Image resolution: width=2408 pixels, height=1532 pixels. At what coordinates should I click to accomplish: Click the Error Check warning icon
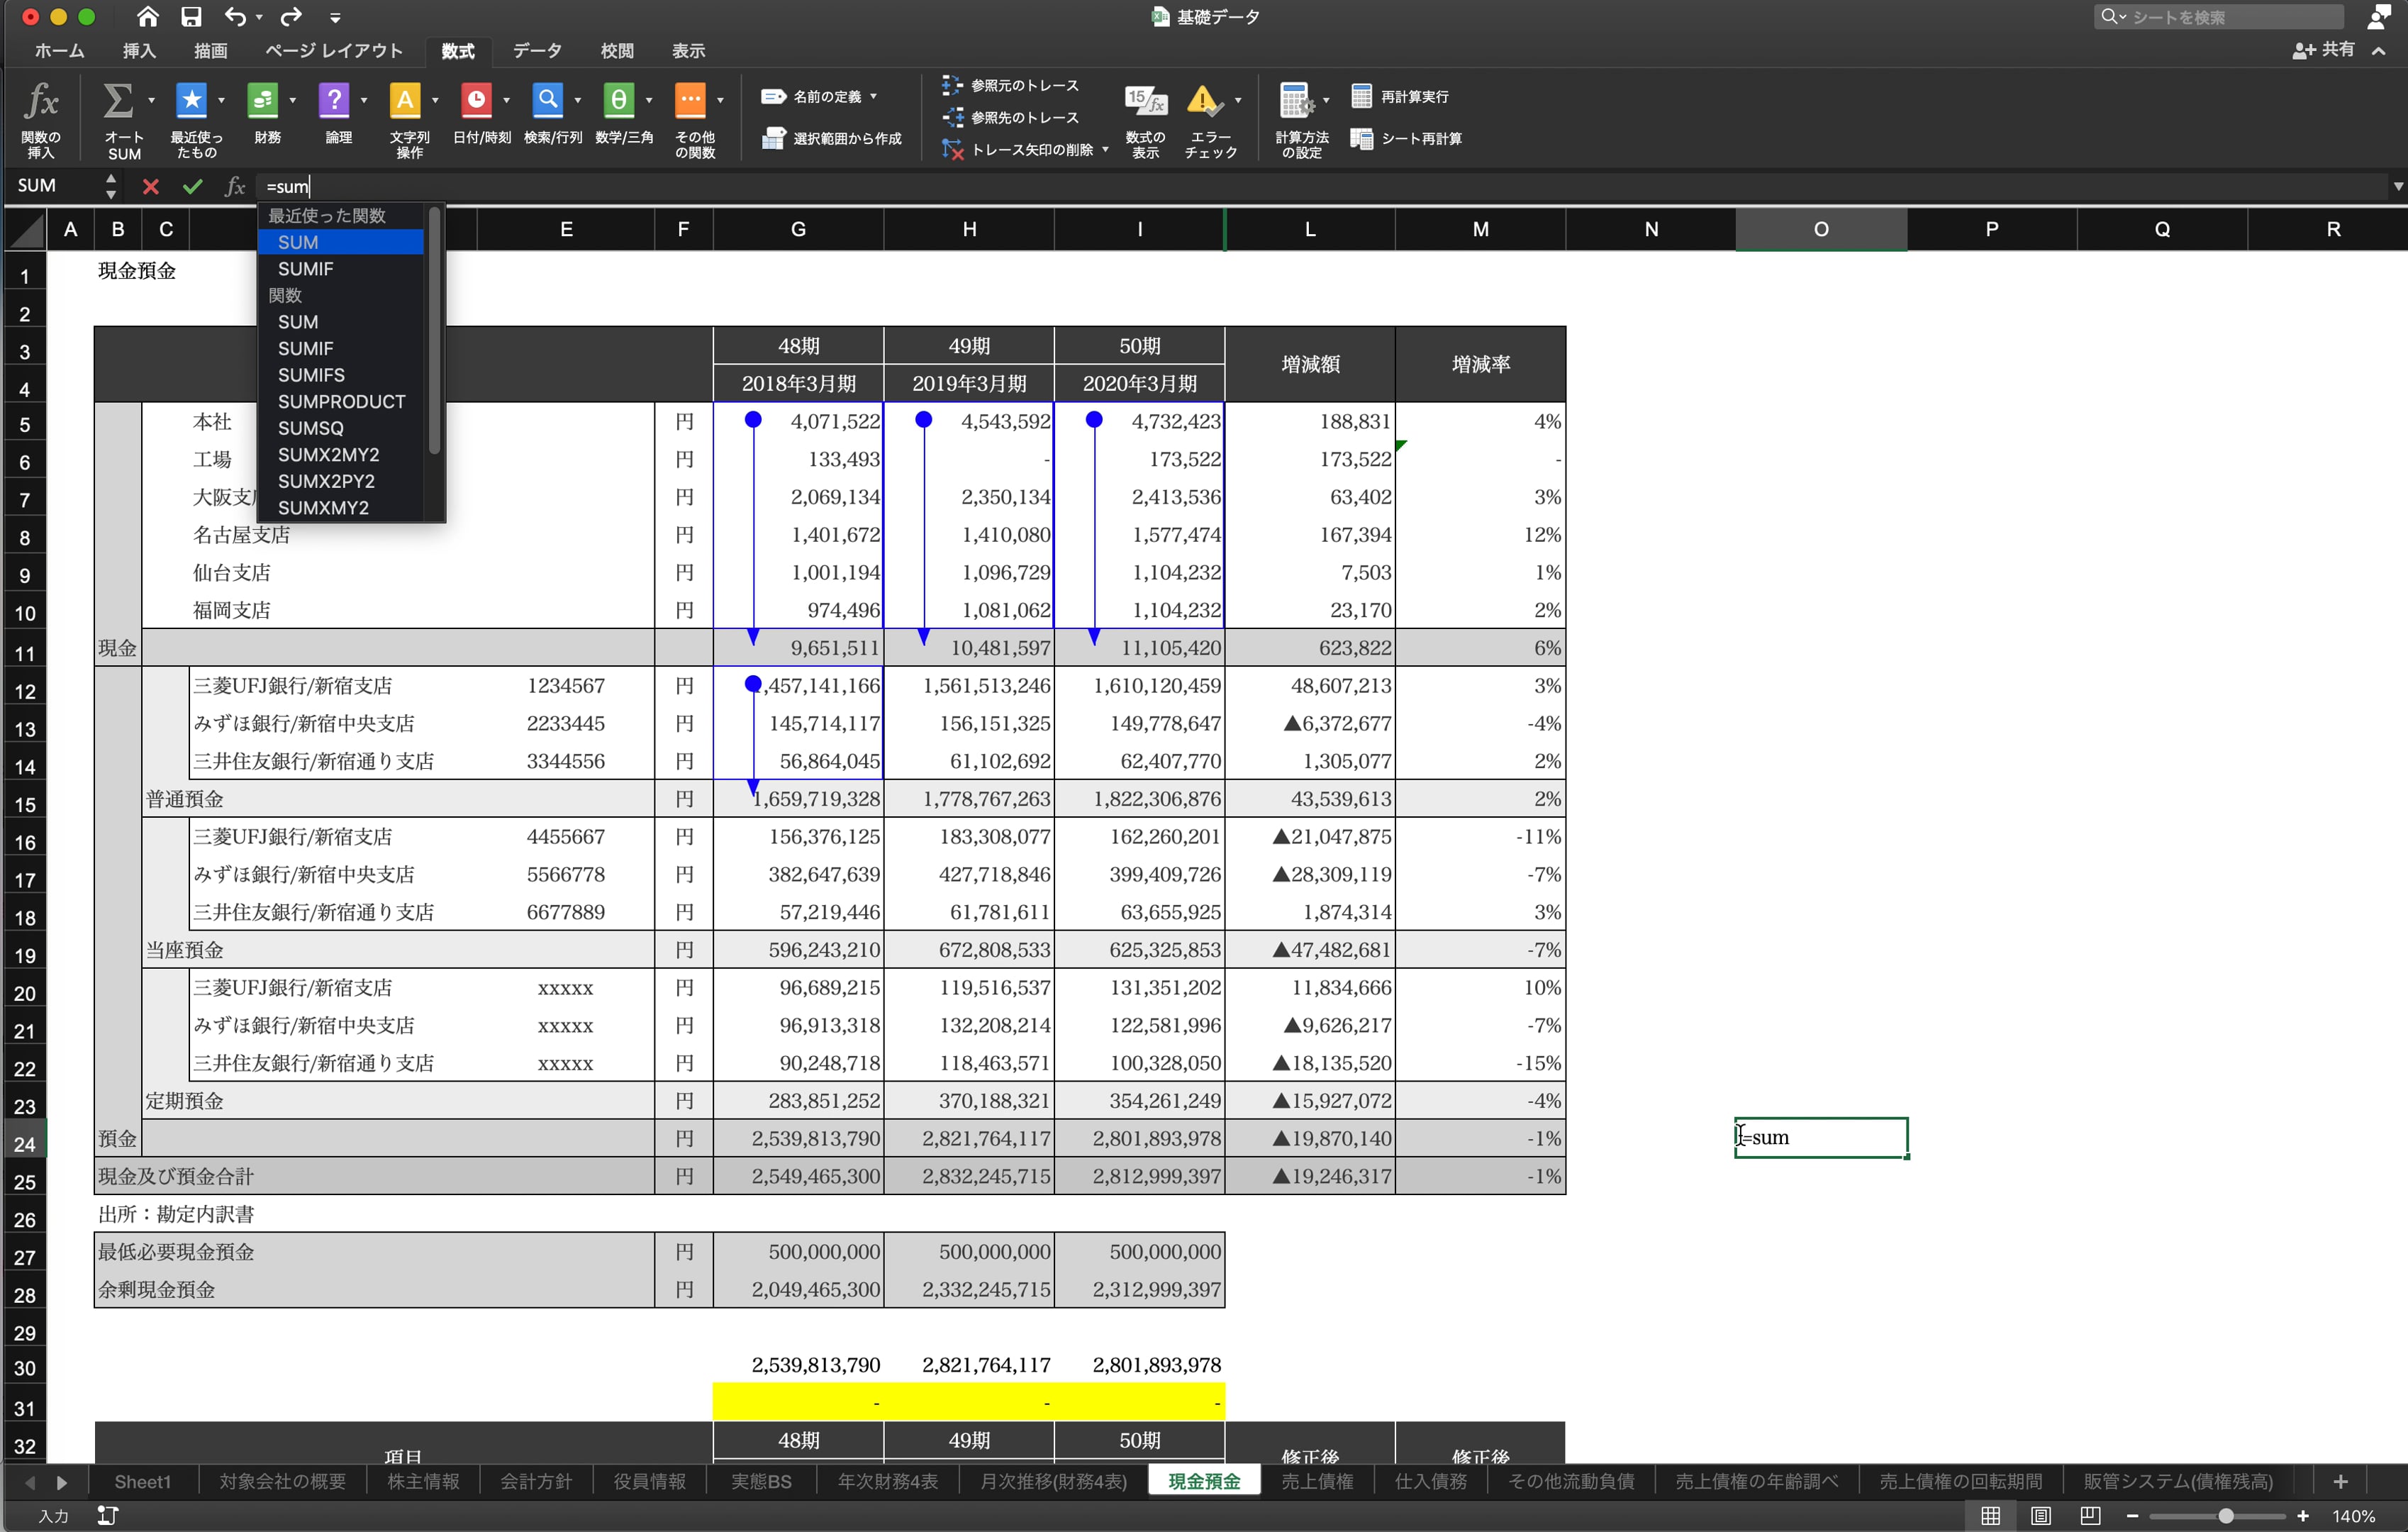[1203, 100]
